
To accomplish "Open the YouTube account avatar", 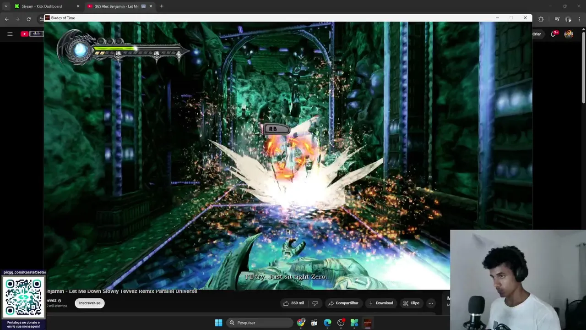I will (569, 34).
